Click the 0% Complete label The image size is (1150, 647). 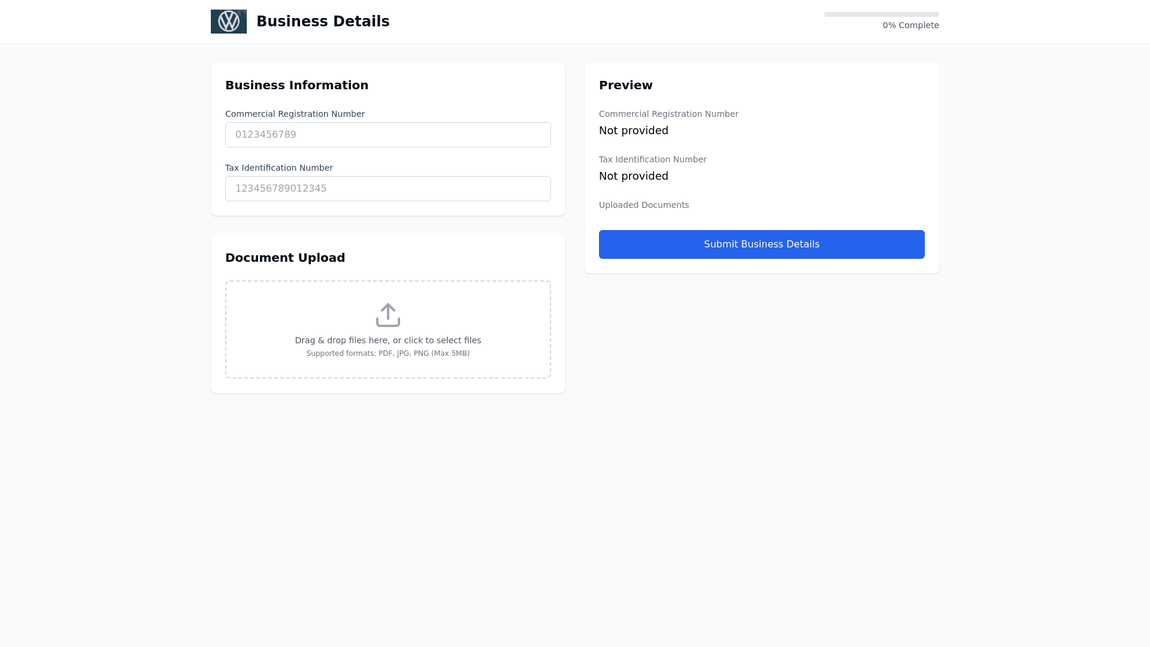click(x=910, y=25)
